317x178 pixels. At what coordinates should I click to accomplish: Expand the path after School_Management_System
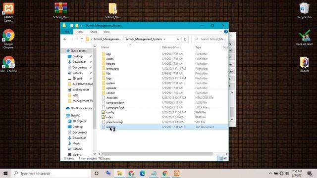(x=164, y=39)
